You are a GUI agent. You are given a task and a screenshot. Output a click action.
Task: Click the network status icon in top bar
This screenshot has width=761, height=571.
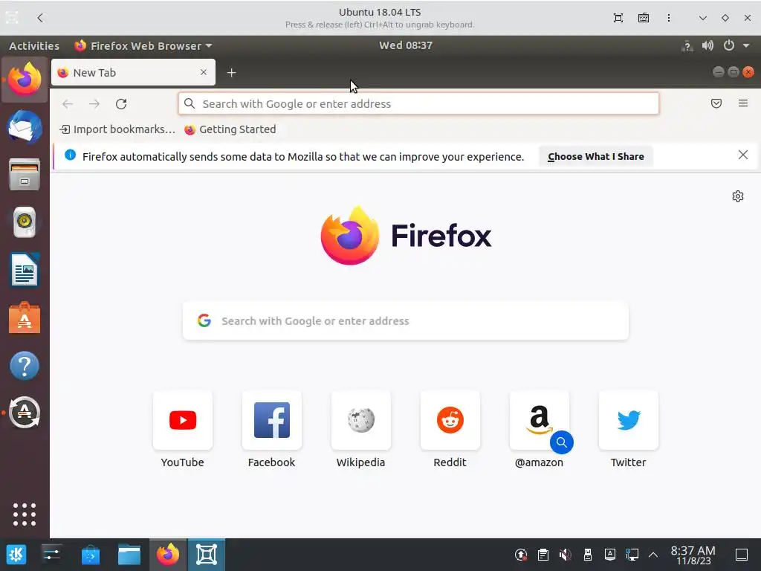click(x=687, y=46)
